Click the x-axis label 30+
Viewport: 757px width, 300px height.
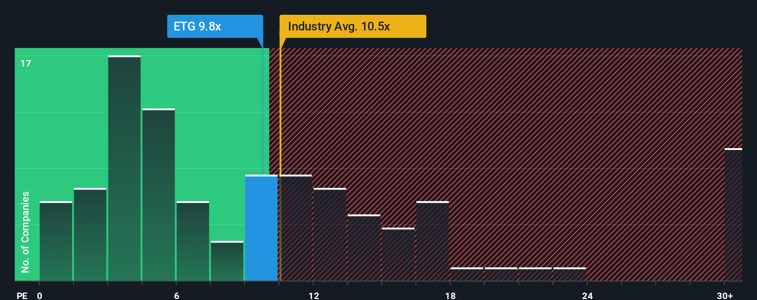click(x=725, y=295)
